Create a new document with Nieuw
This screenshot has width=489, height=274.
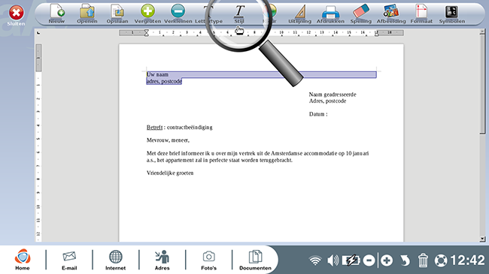(56, 14)
